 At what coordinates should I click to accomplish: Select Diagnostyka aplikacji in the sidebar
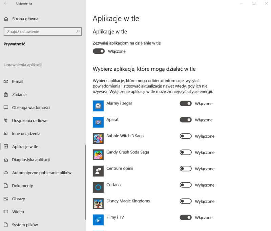click(31, 160)
